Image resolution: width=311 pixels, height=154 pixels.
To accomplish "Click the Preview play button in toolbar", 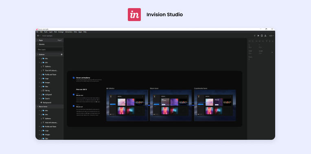I will tap(258, 36).
